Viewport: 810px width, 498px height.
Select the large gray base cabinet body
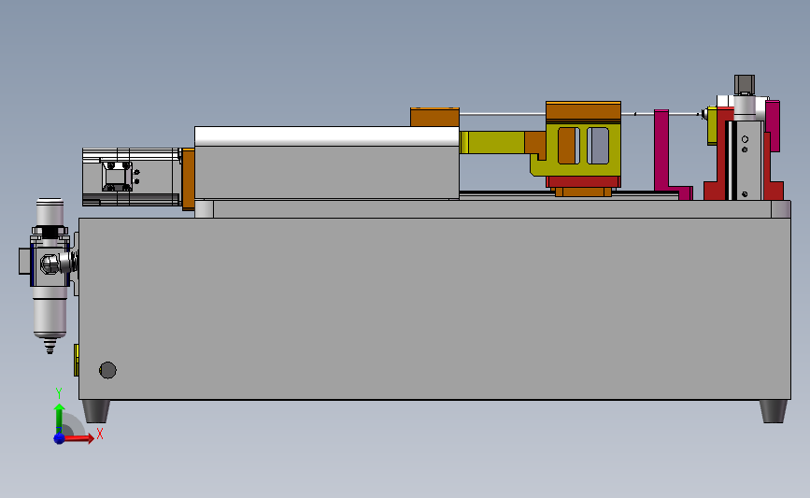click(x=434, y=308)
